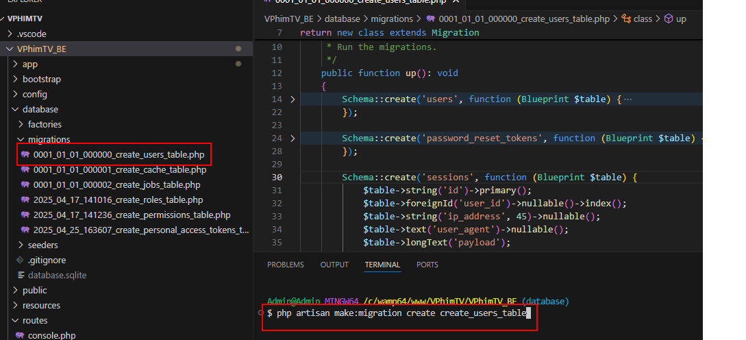Viewport: 746px width, 340px height.
Task: Collapse the migrations folder
Action: click(x=21, y=140)
